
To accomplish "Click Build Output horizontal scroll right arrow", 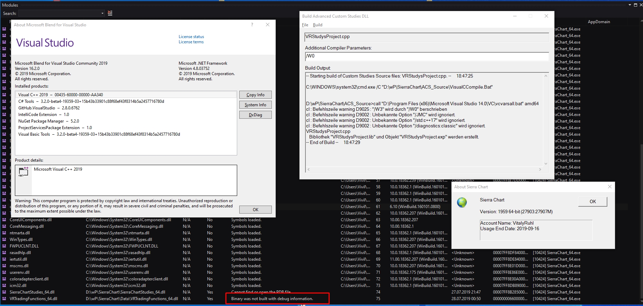I will pos(540,169).
